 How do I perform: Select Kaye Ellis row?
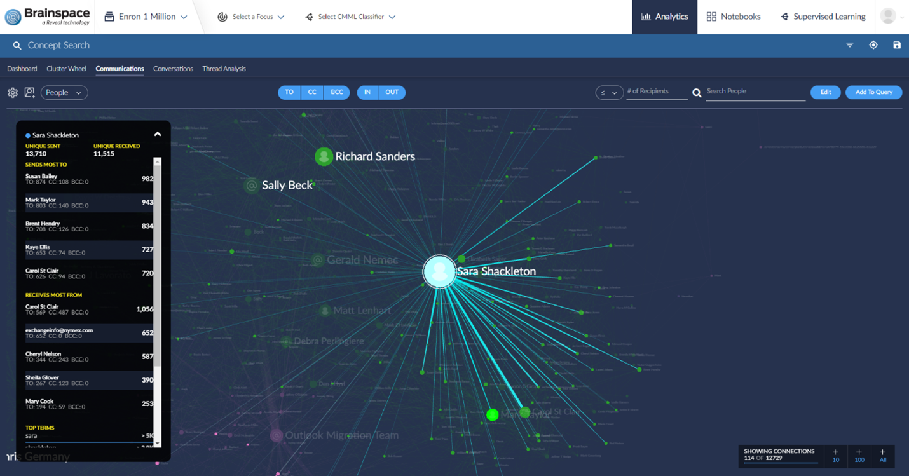click(89, 250)
